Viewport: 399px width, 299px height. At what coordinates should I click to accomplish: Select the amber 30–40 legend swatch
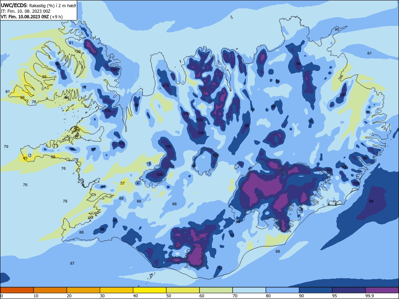point(117,290)
